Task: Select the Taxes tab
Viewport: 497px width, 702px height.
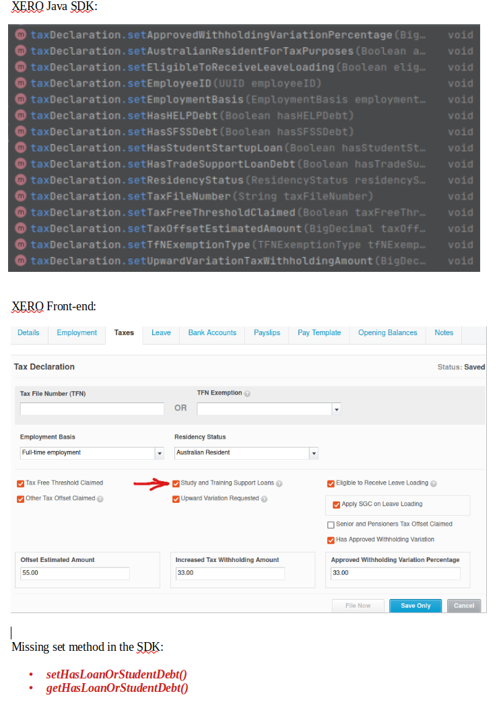Action: (124, 332)
